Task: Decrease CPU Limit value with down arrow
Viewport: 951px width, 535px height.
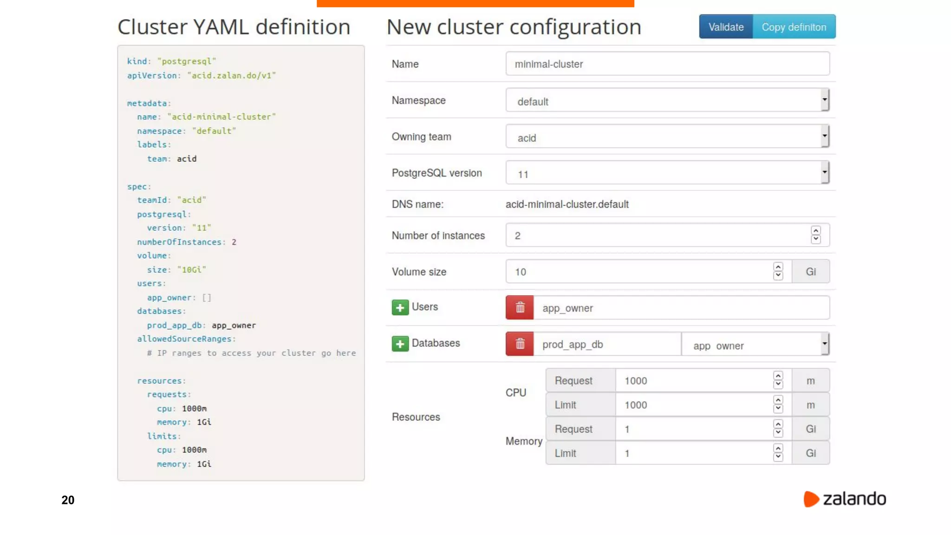Action: click(x=778, y=409)
